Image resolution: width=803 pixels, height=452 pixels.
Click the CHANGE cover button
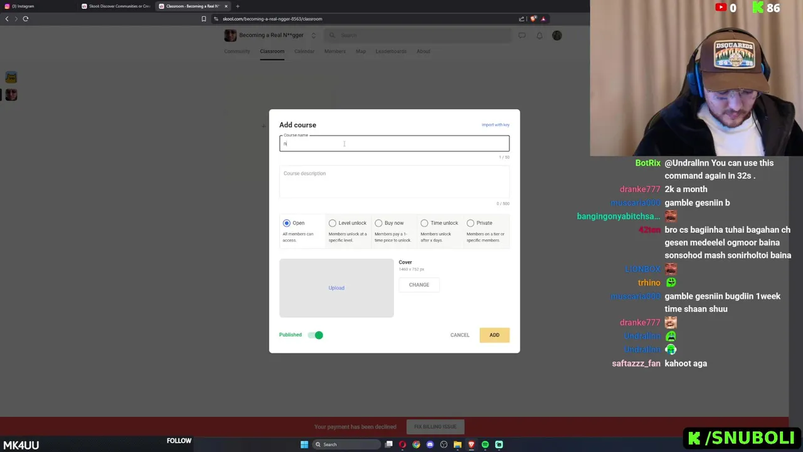click(x=419, y=285)
